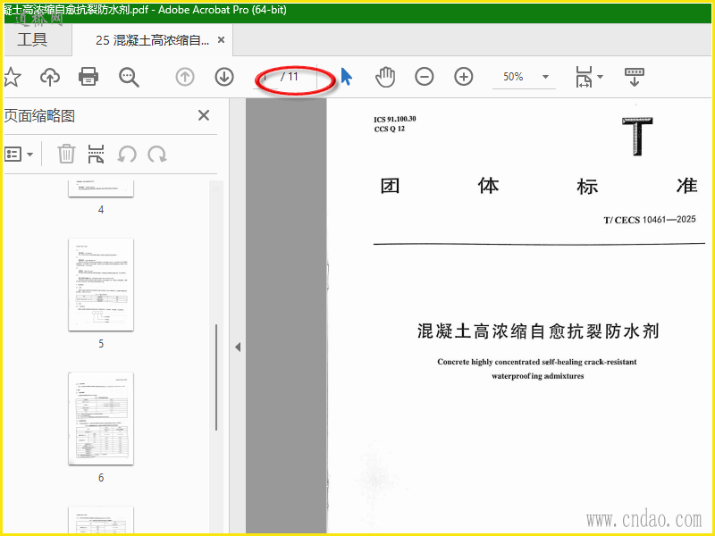Open the 工具 tab
Image resolution: width=715 pixels, height=536 pixels.
tap(32, 39)
